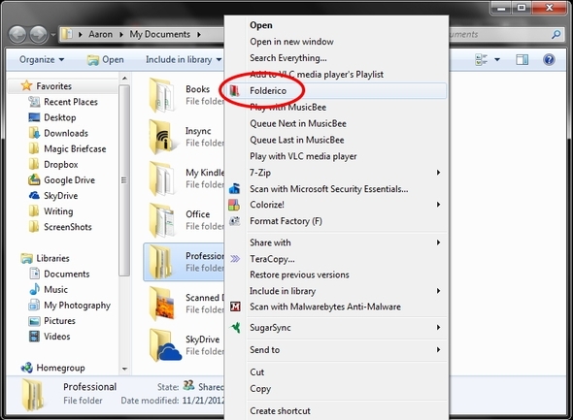Image resolution: width=573 pixels, height=420 pixels.
Task: Choose Cut in the context menu
Action: pyautogui.click(x=257, y=372)
